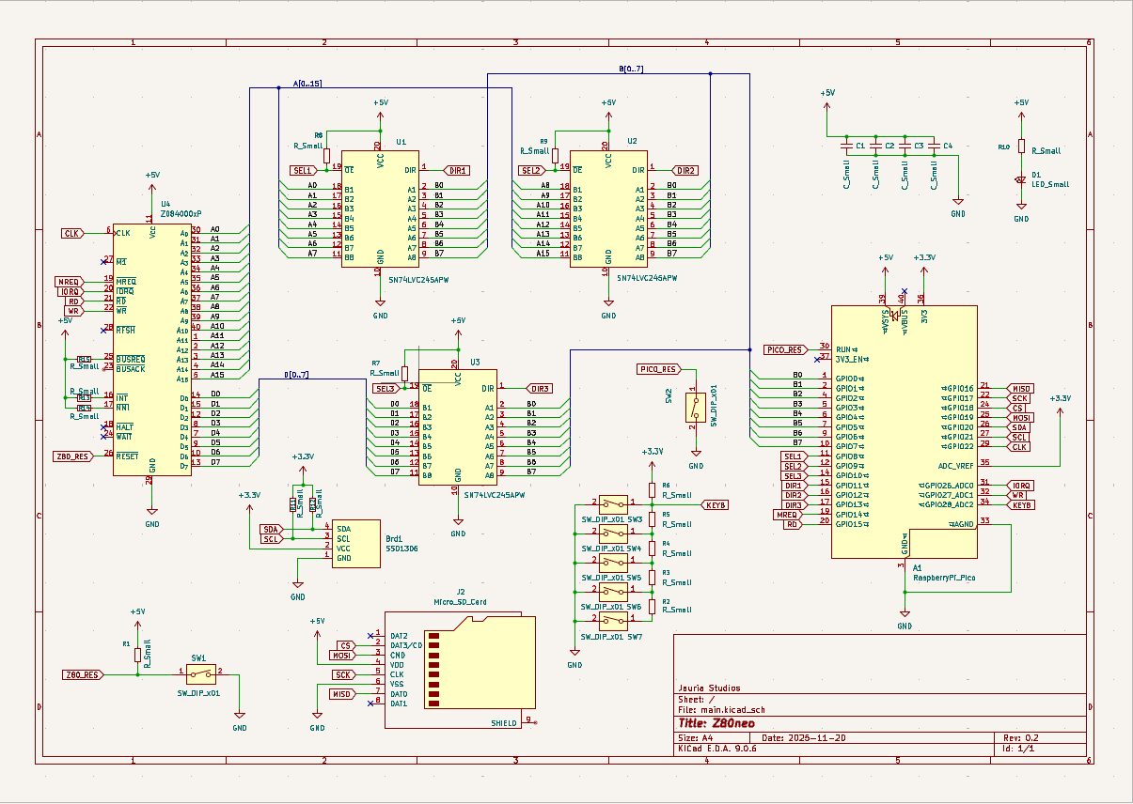Screen dimensions: 1133x804
Task: Select the SSD1306 Brd1 display symbol
Action: [354, 543]
